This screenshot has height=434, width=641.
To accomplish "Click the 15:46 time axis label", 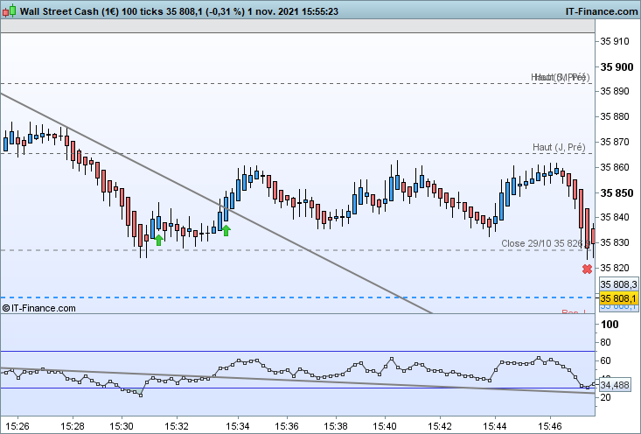I will 550,426.
